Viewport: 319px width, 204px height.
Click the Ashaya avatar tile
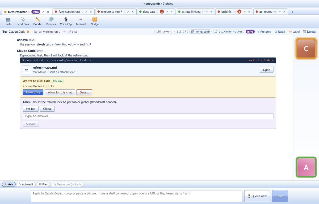tap(306, 167)
